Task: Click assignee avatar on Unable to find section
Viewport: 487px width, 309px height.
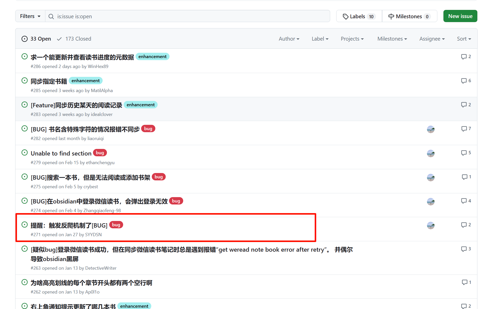Action: [430, 153]
